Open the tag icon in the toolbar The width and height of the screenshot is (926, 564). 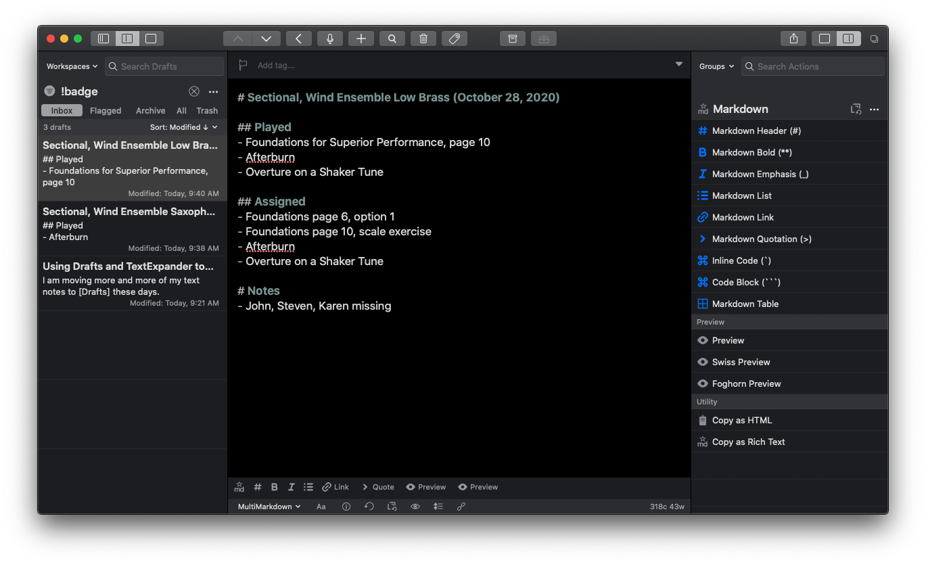pos(455,39)
